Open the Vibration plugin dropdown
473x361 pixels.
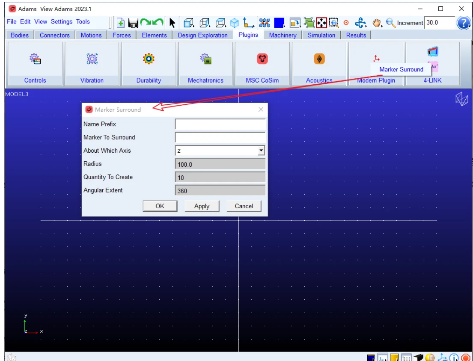(92, 64)
